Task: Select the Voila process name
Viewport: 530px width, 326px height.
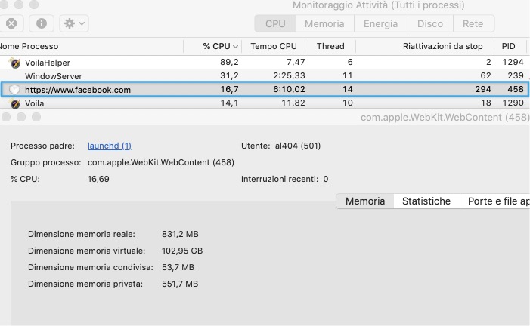Action: 34,103
